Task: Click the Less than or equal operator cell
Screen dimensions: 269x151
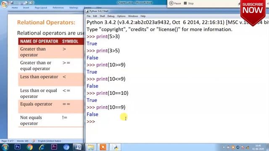Action: coord(39,93)
